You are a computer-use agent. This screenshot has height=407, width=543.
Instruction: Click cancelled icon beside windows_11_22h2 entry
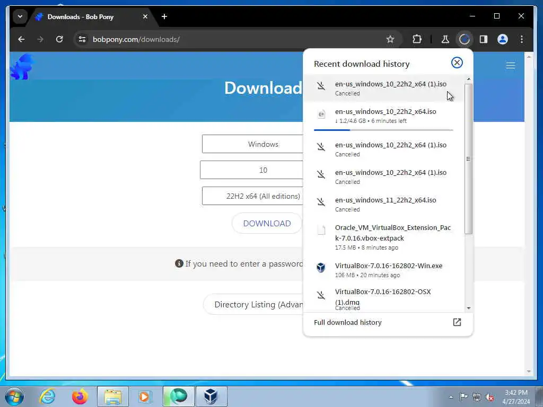(x=321, y=202)
